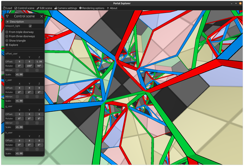Click the Camera settings icon
244x166 pixels.
point(55,8)
